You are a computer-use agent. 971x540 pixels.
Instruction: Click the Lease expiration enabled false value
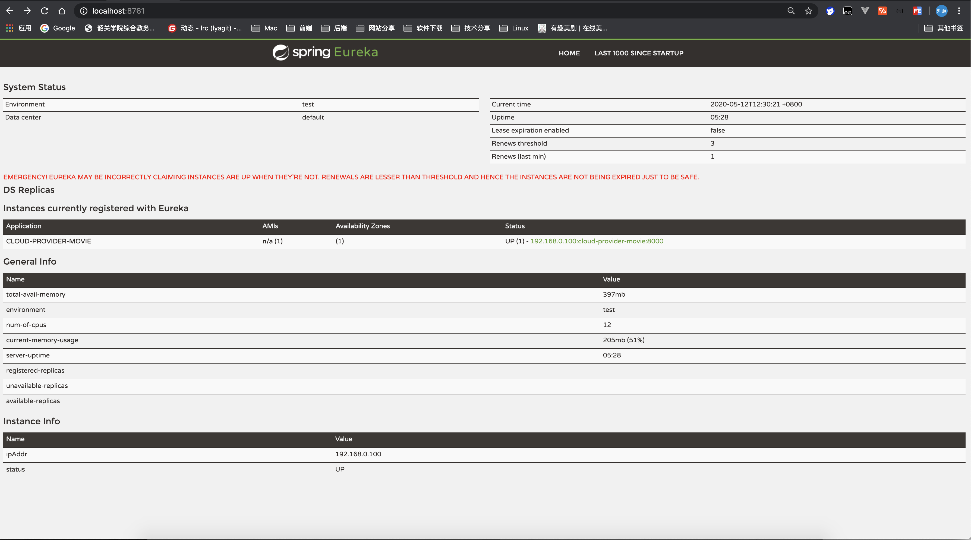(717, 130)
